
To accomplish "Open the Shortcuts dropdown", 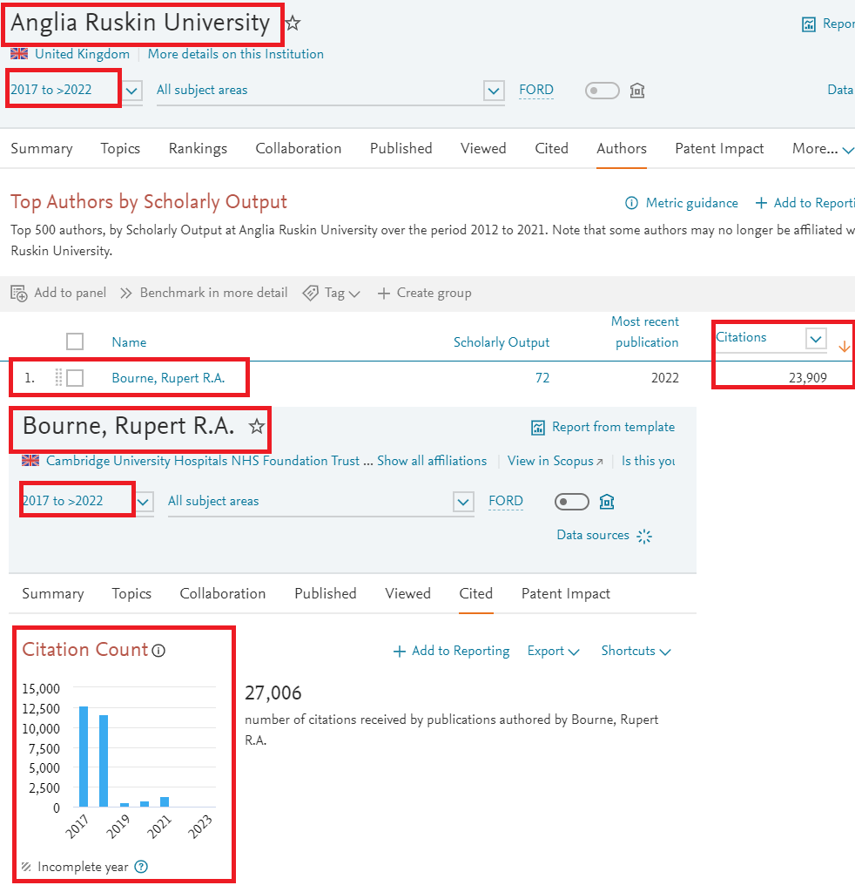I will [636, 651].
